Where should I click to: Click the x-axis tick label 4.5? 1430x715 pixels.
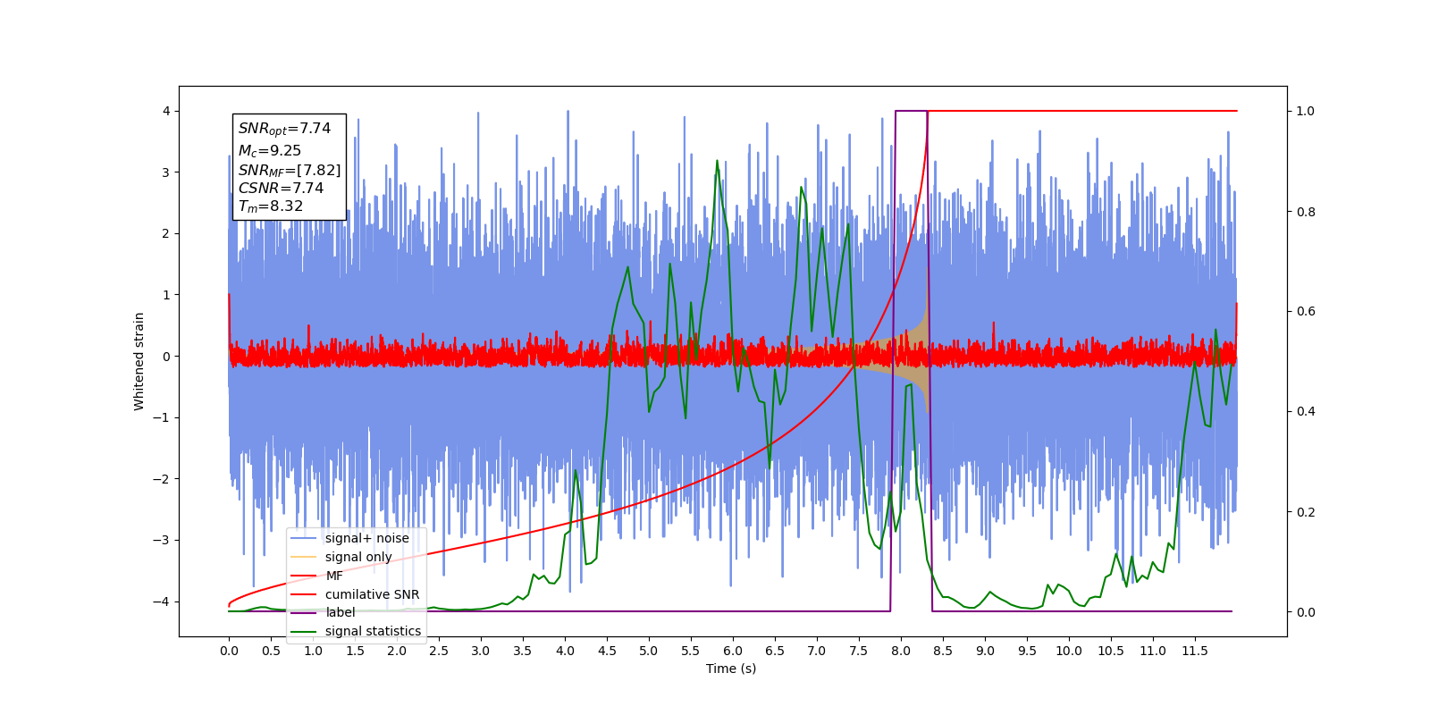(x=607, y=651)
